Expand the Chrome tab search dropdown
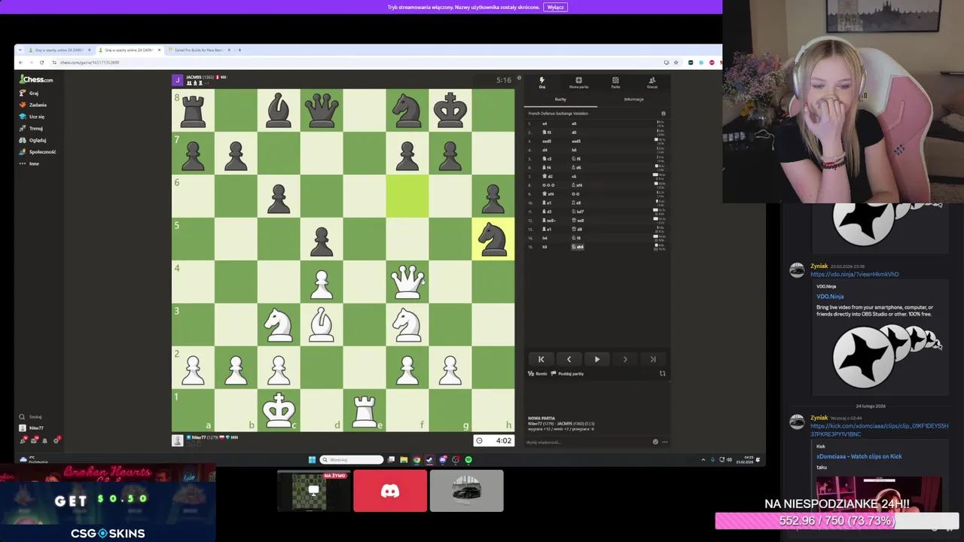 (20, 50)
